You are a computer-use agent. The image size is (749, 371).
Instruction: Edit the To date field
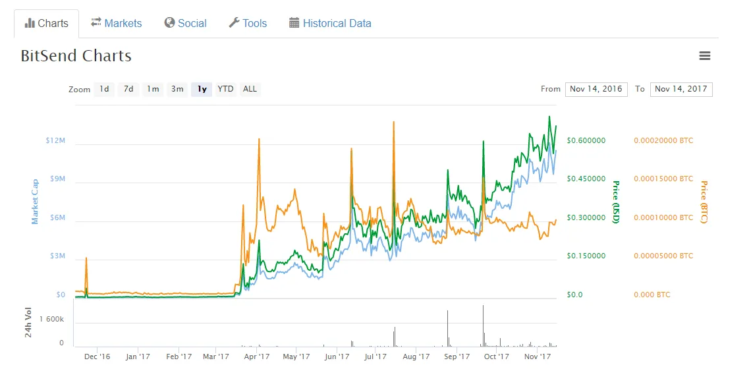click(x=681, y=89)
